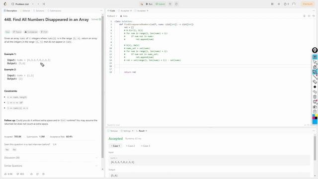Star the problem as favorite

coord(31,174)
